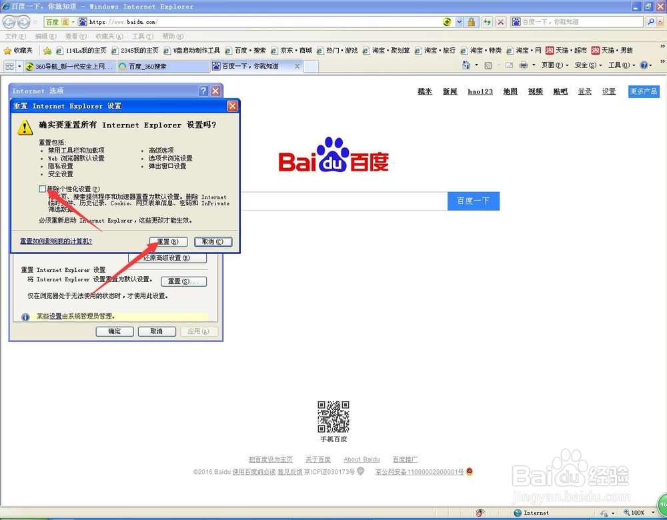
Task: Click the 百度一下 search button on page
Action: click(x=474, y=201)
